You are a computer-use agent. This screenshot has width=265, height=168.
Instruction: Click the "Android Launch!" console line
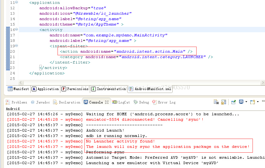(x=105, y=130)
